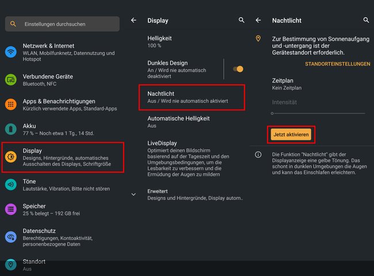374x276 pixels.
Task: Open Zeitplan 'Kein Zeitplan' option
Action: 312,84
